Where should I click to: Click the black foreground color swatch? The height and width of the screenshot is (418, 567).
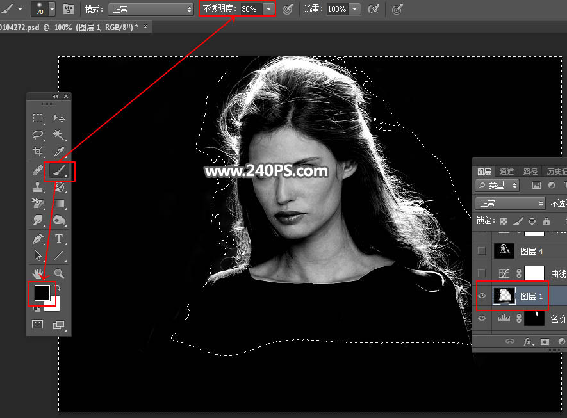click(x=42, y=293)
